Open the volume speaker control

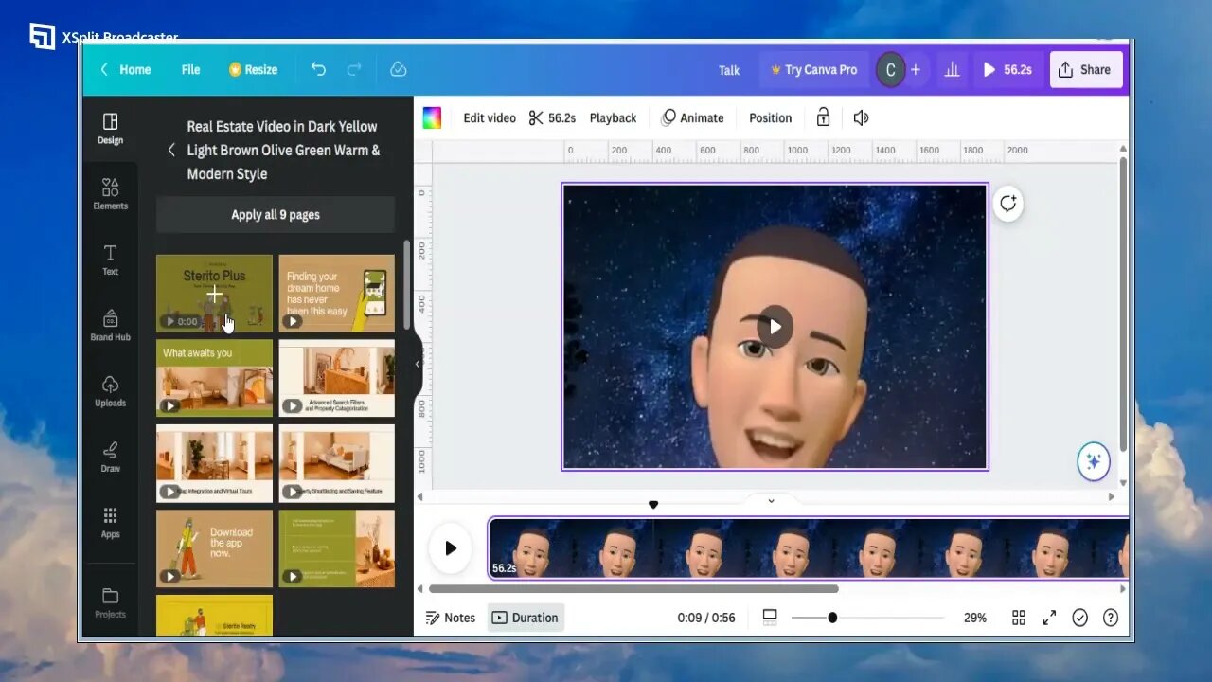click(861, 117)
